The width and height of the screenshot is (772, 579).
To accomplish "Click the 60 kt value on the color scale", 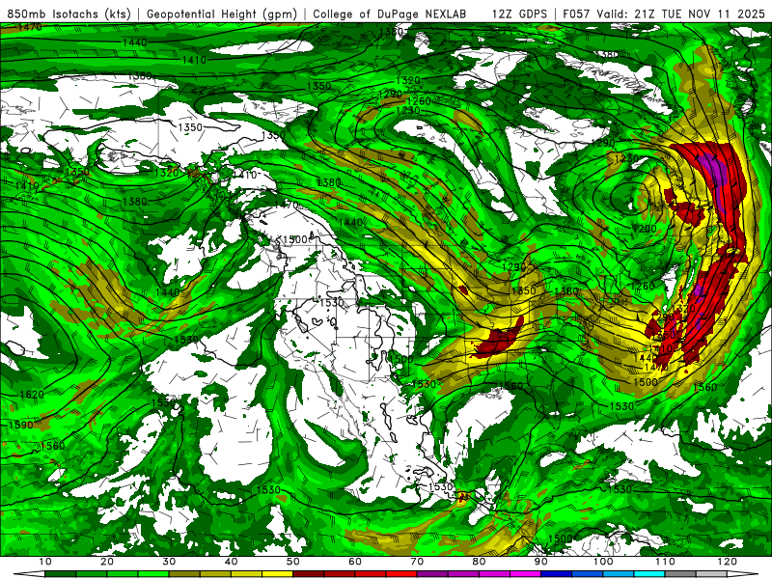I will coord(355,562).
